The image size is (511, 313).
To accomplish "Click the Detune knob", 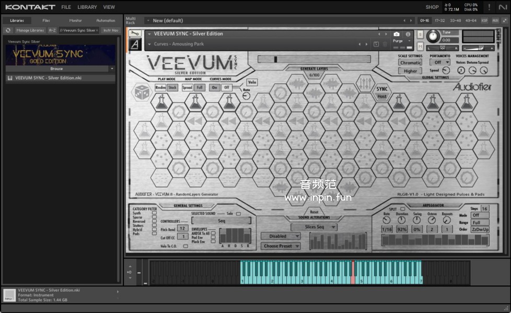I will pos(472,70).
